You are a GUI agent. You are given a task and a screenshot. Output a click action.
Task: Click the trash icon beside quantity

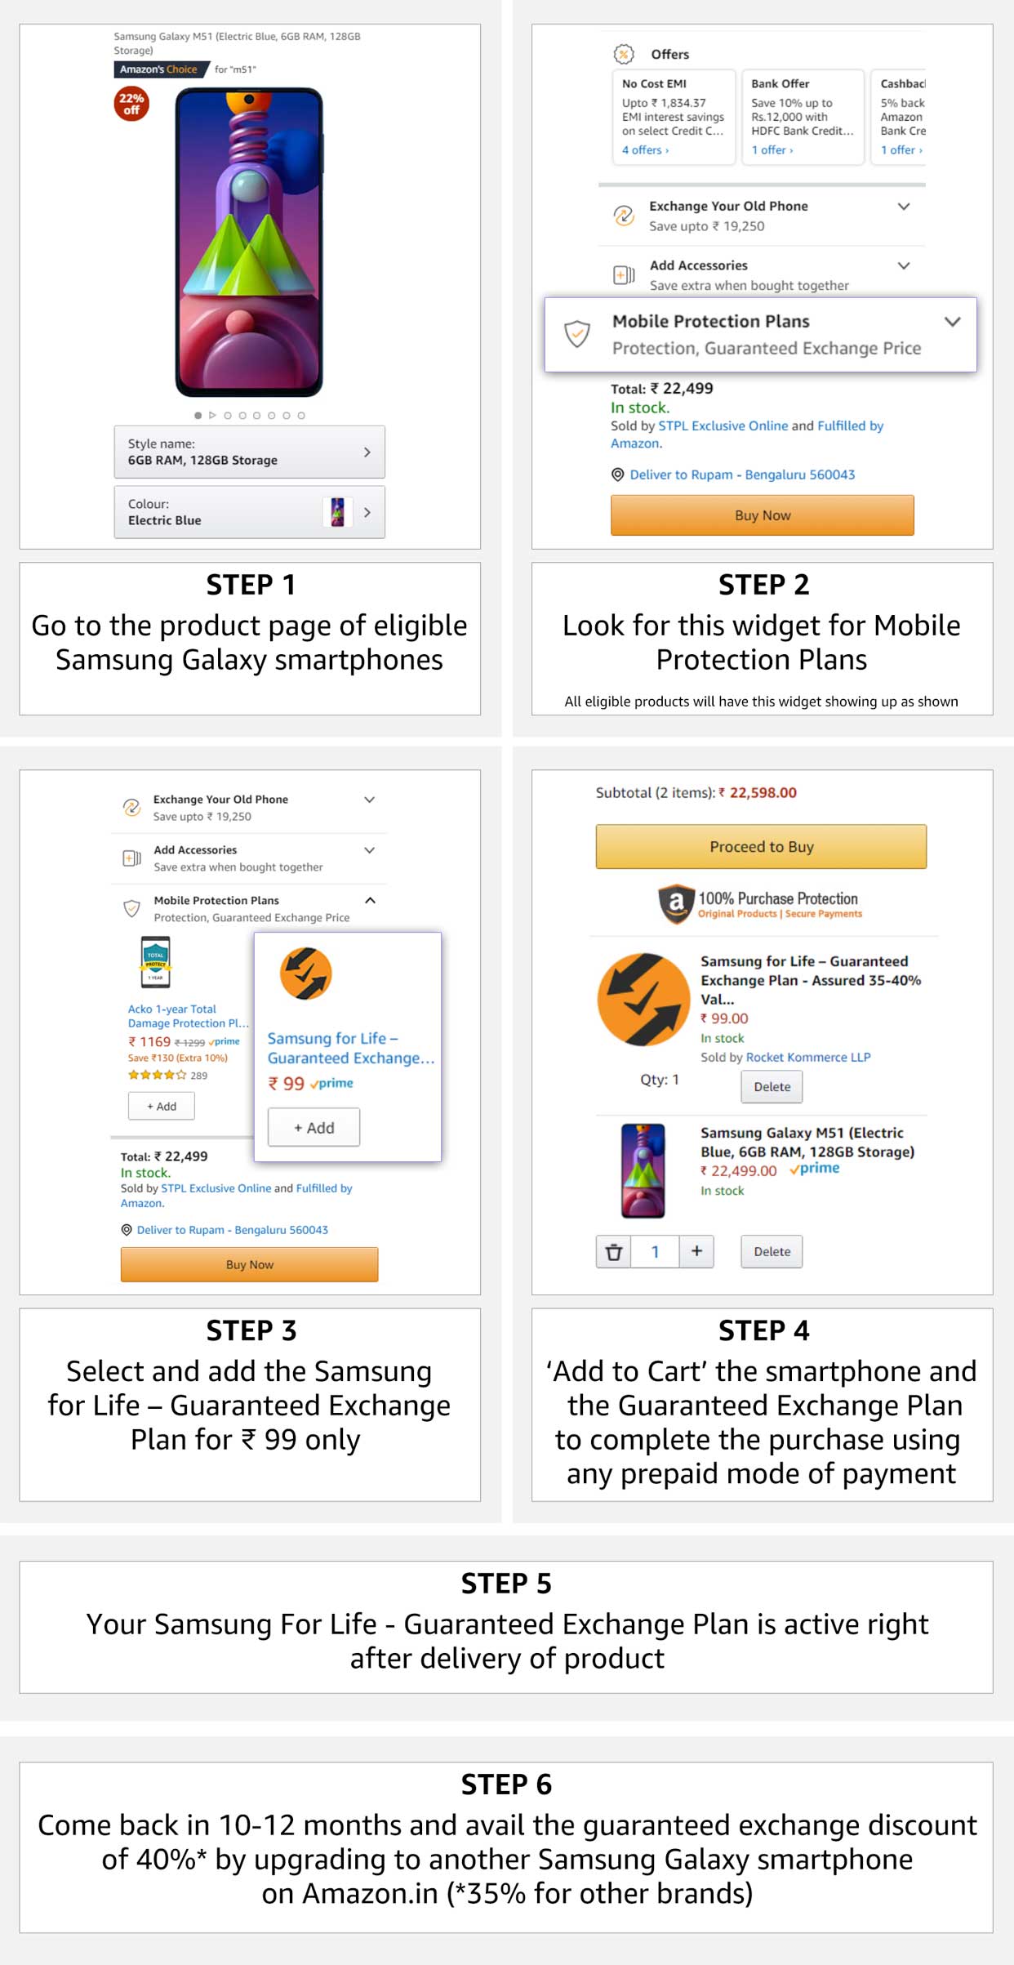click(x=614, y=1251)
